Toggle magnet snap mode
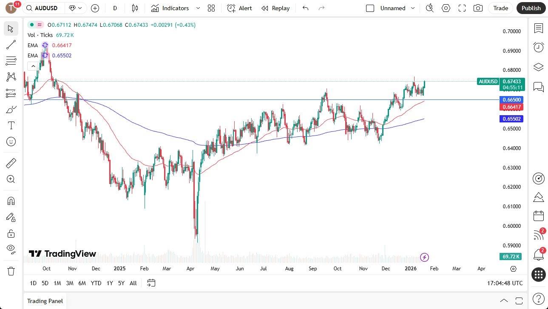Screen dimensions: 548x309 pos(11,201)
